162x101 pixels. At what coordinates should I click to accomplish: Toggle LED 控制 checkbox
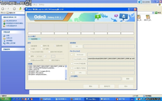click(x=42, y=49)
